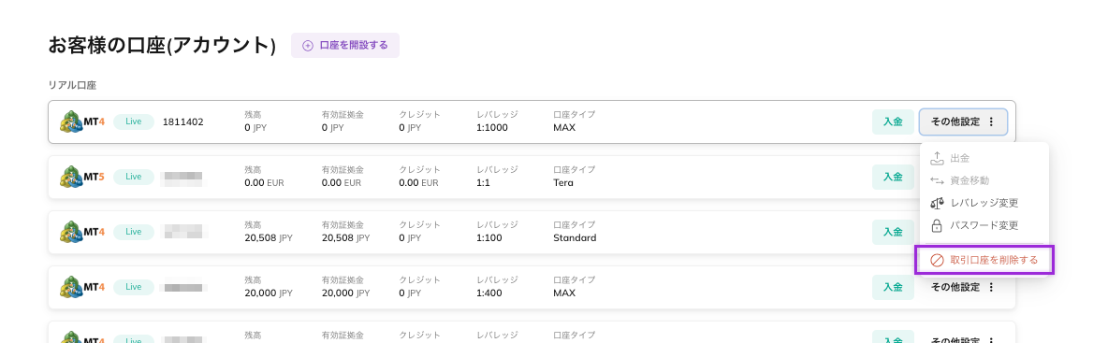This screenshot has height=343, width=1108.
Task: Click 入金 on the EUR Tera account
Action: coord(893,177)
